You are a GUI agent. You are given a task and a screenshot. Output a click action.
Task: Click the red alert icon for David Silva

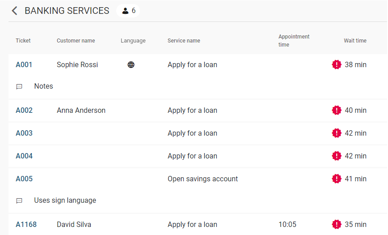click(337, 225)
